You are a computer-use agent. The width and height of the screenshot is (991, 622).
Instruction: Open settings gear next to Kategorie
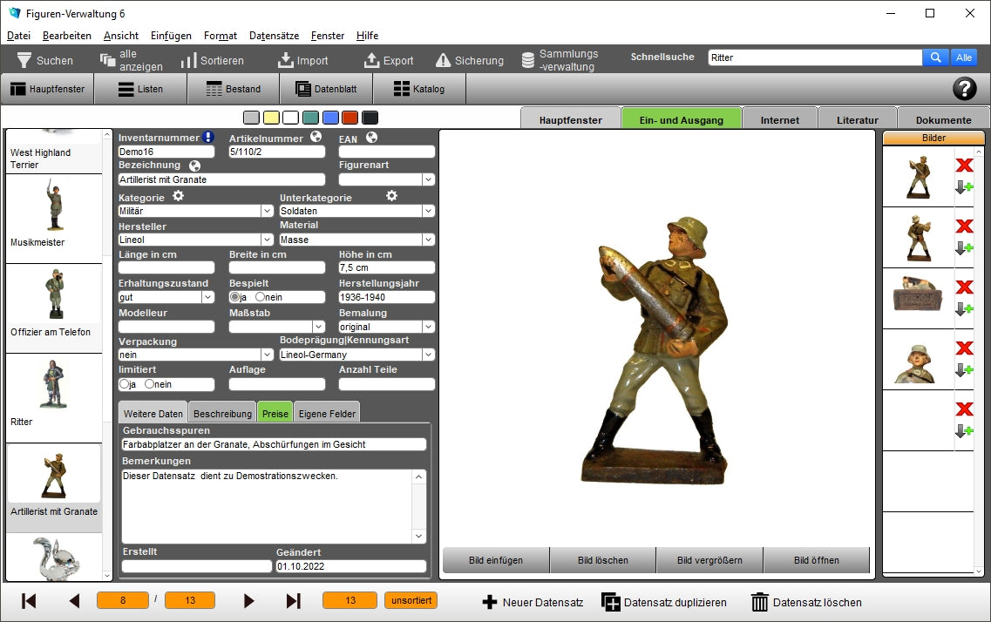(178, 196)
